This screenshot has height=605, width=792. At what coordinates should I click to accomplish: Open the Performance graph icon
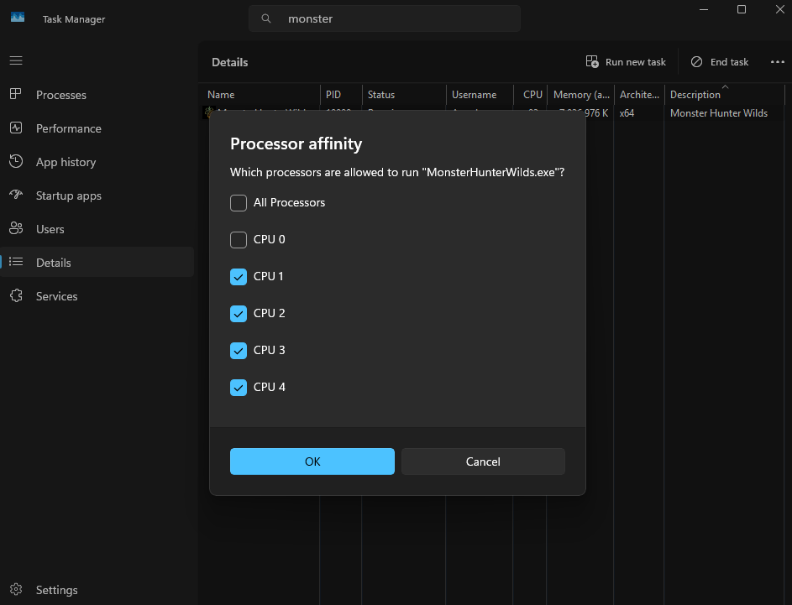[16, 128]
